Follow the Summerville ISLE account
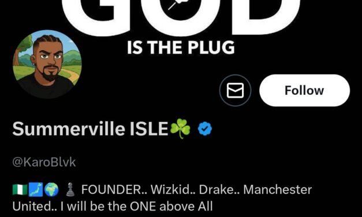Screen dimensions: 362x217 point(304,90)
